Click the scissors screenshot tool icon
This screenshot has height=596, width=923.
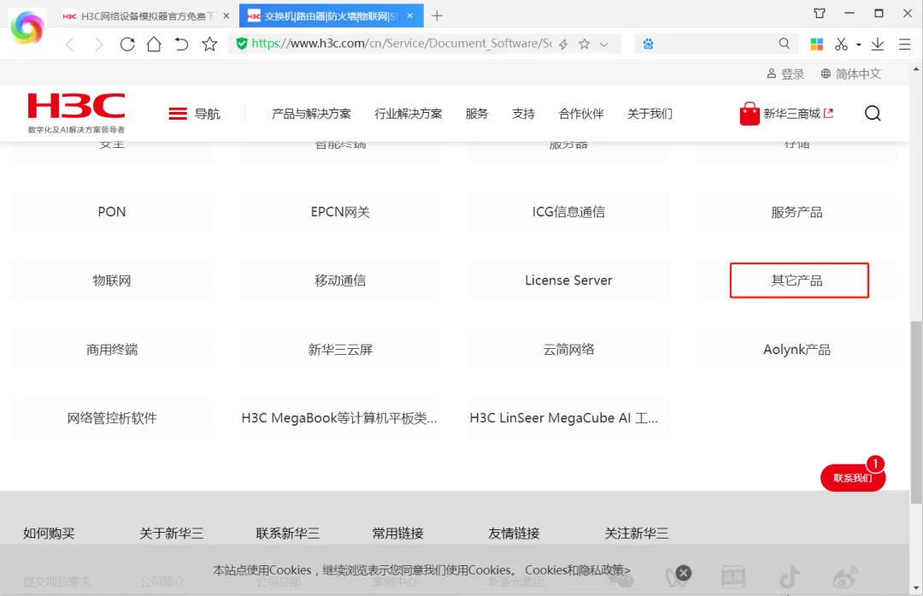coord(841,44)
